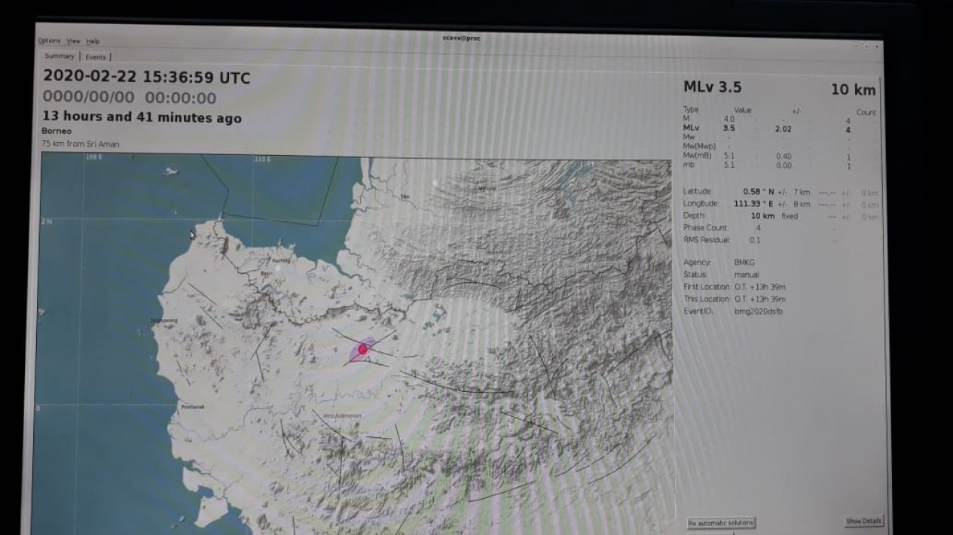Click the red epicenter marker on map

click(362, 349)
